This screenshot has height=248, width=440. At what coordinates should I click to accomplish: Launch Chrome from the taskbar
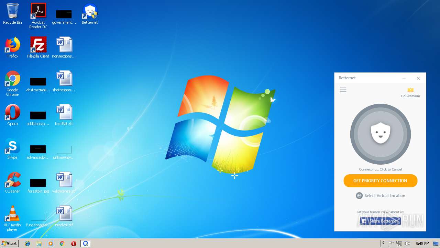pos(62,244)
